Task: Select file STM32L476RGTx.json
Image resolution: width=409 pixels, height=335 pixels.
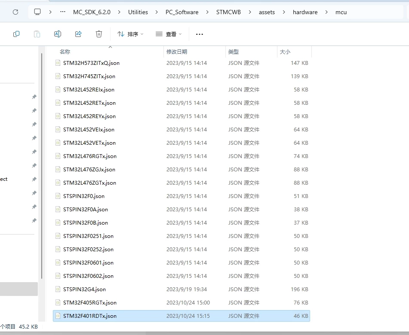Action: pos(181,156)
